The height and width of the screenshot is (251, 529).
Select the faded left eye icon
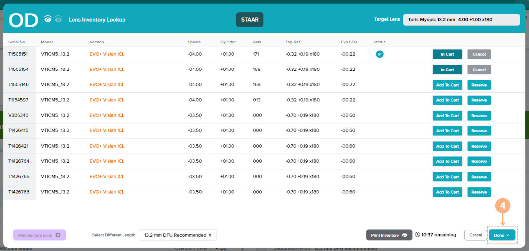click(58, 19)
